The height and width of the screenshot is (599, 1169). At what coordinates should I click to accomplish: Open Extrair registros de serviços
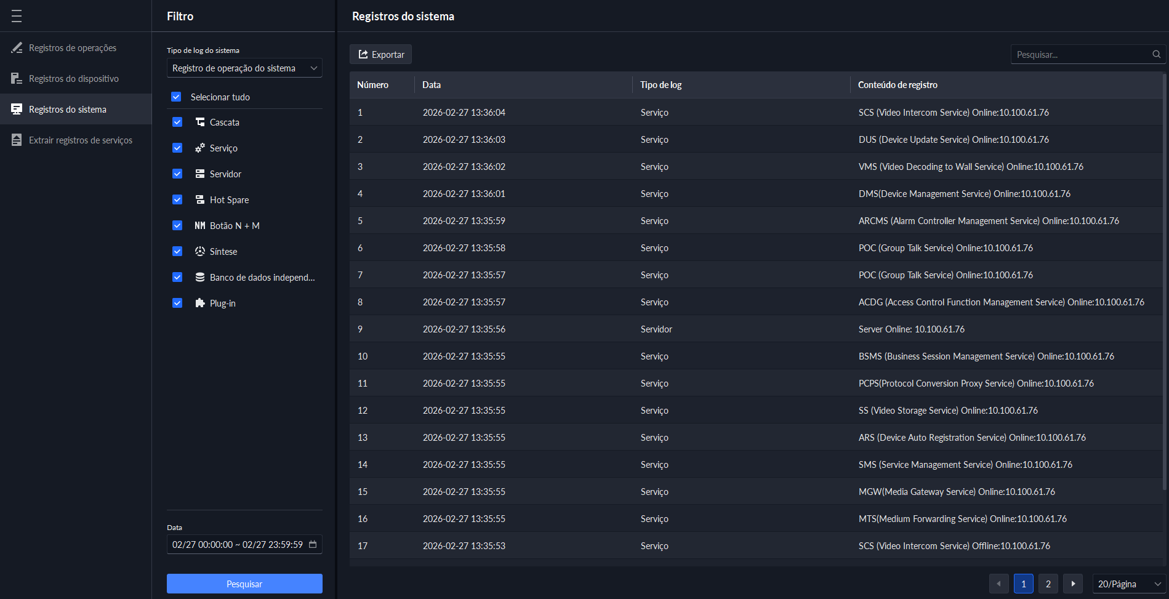80,140
